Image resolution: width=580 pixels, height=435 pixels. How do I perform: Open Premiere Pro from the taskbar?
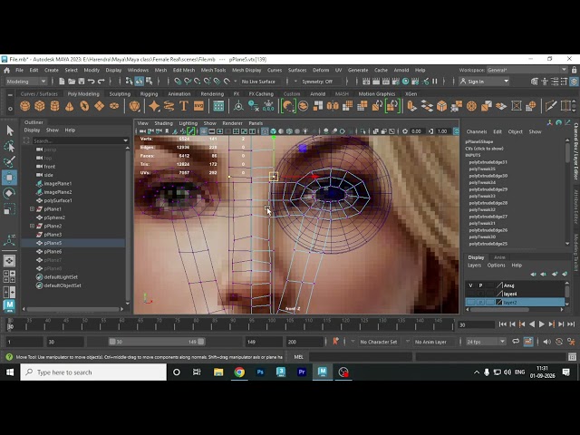302,372
